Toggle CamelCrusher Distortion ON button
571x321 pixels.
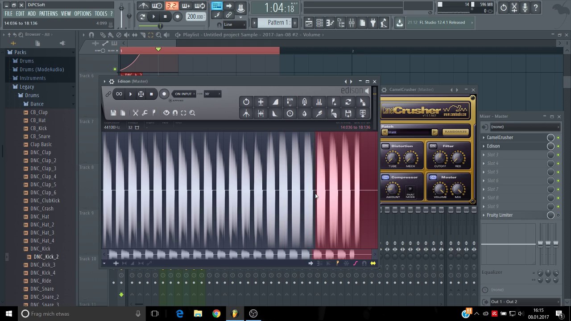(x=385, y=146)
